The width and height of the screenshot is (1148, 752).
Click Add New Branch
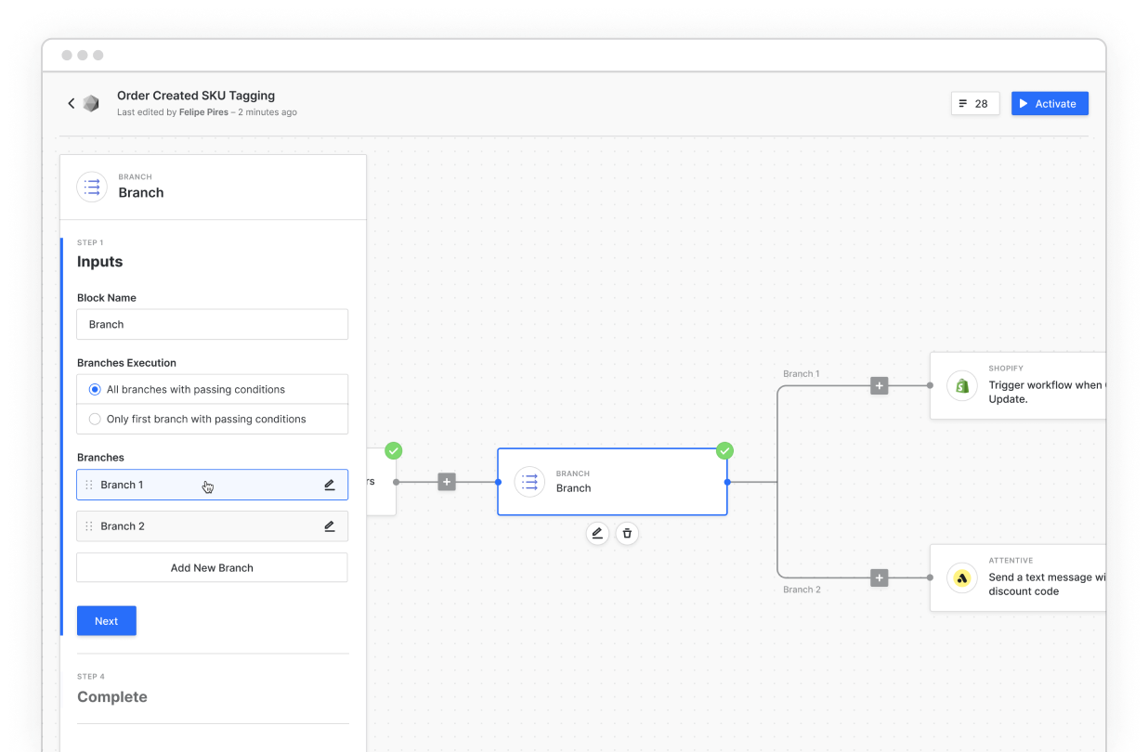pyautogui.click(x=212, y=567)
